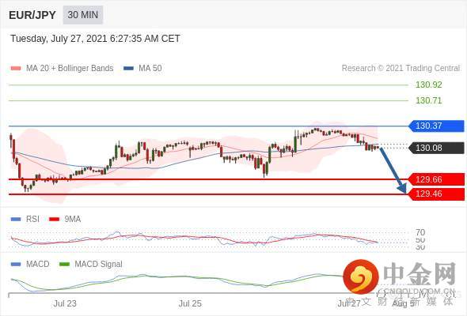Click the 30 MIN timeframe button
467x316 pixels.
[83, 14]
